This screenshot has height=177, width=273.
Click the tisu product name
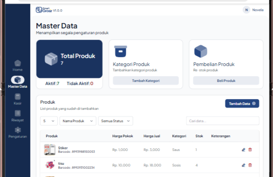click(61, 163)
